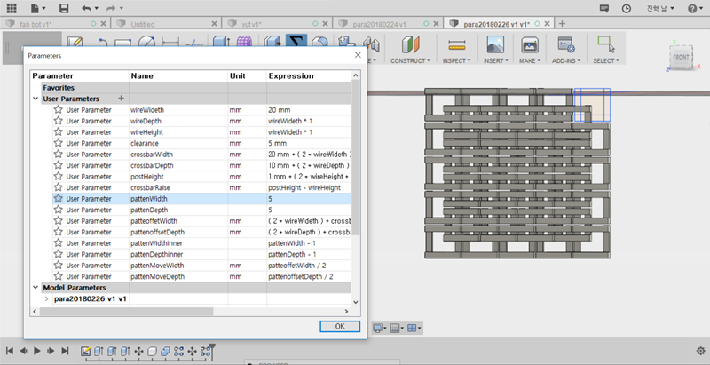This screenshot has width=710, height=365.
Task: Click the Add-Ins scripts icon
Action: (x=565, y=44)
